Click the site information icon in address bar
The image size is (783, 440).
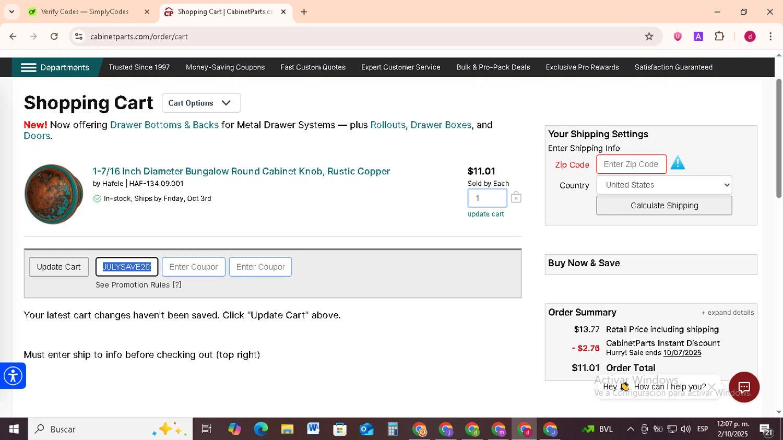(79, 37)
